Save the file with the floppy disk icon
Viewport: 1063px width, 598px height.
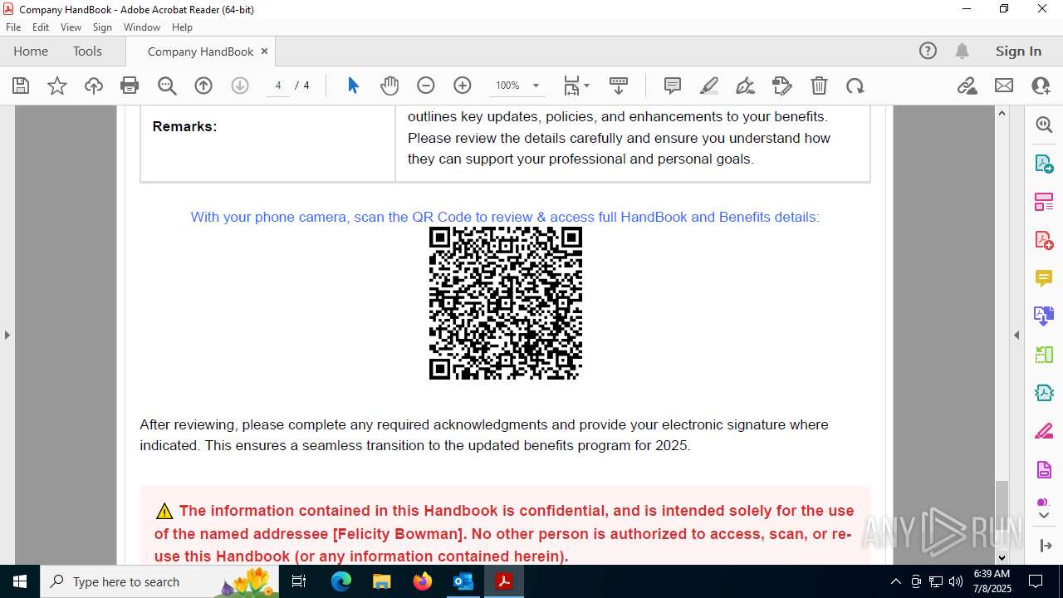[x=21, y=86]
